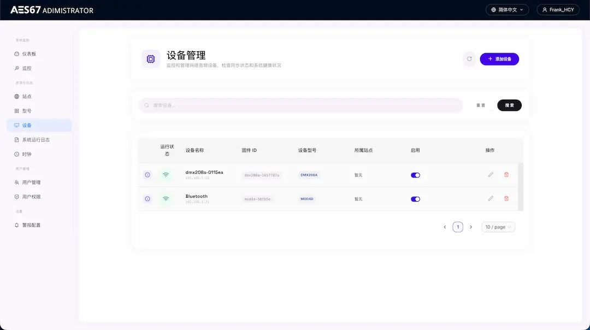Click the Bluetooth device name
The height and width of the screenshot is (330, 590).
pyautogui.click(x=197, y=196)
